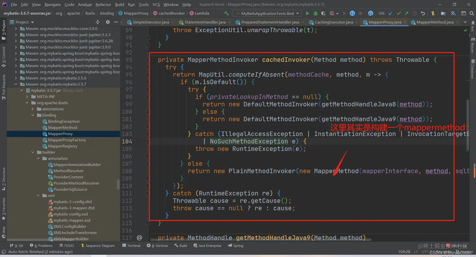Open the Spring tool window

coord(236,246)
